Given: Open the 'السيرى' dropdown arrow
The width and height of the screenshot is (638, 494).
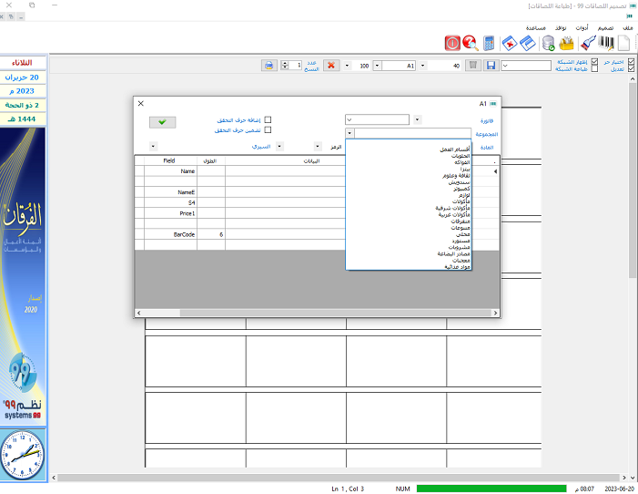Looking at the screenshot, I should tap(278, 146).
